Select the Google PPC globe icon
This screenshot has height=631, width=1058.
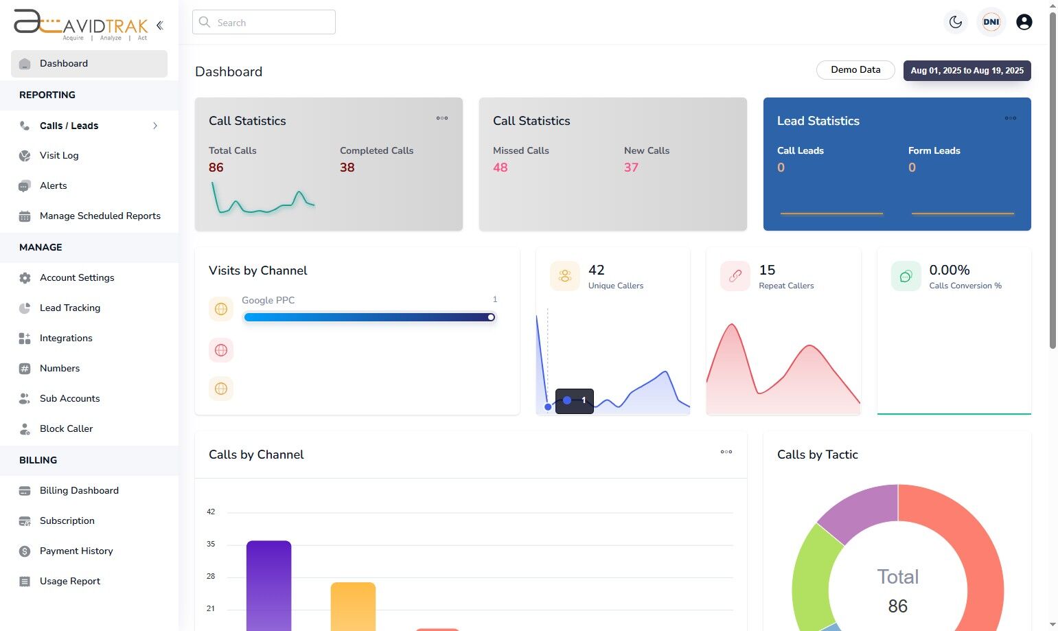[221, 309]
